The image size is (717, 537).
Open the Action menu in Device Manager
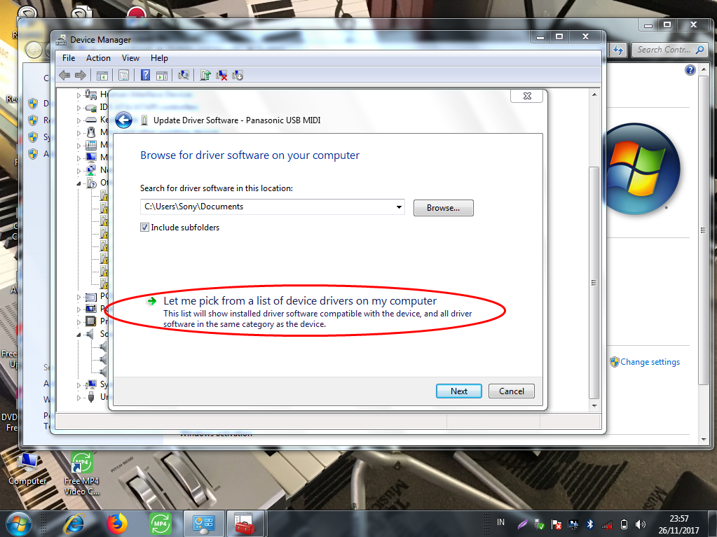click(x=98, y=58)
